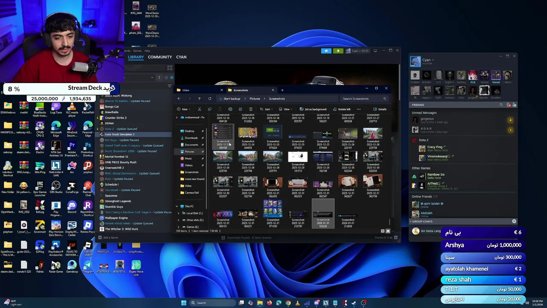
Task: Open Steam COMMUNITY tab
Action: (x=160, y=57)
